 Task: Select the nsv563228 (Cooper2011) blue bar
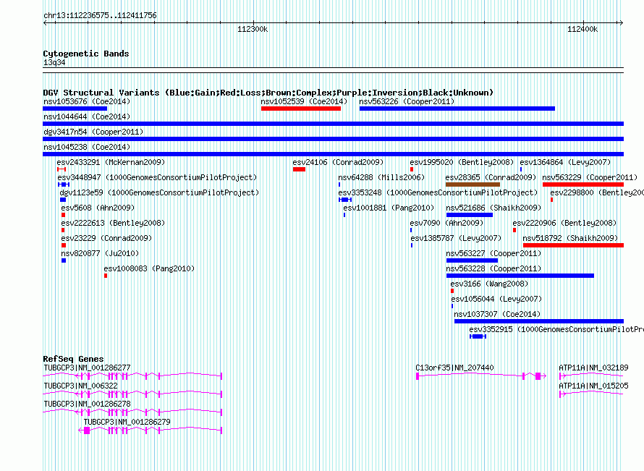520,276
